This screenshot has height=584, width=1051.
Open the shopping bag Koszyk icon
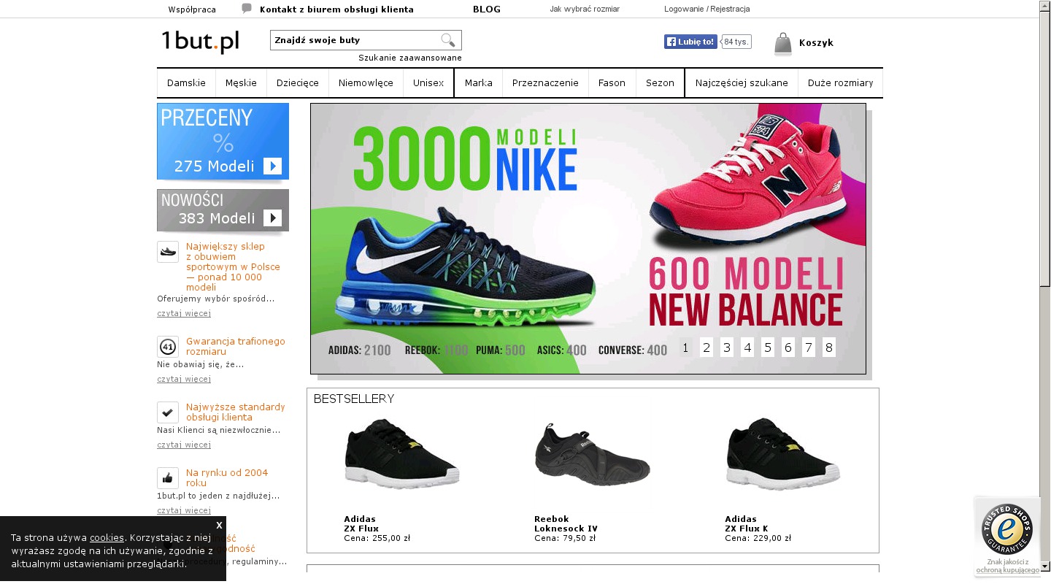(x=783, y=44)
